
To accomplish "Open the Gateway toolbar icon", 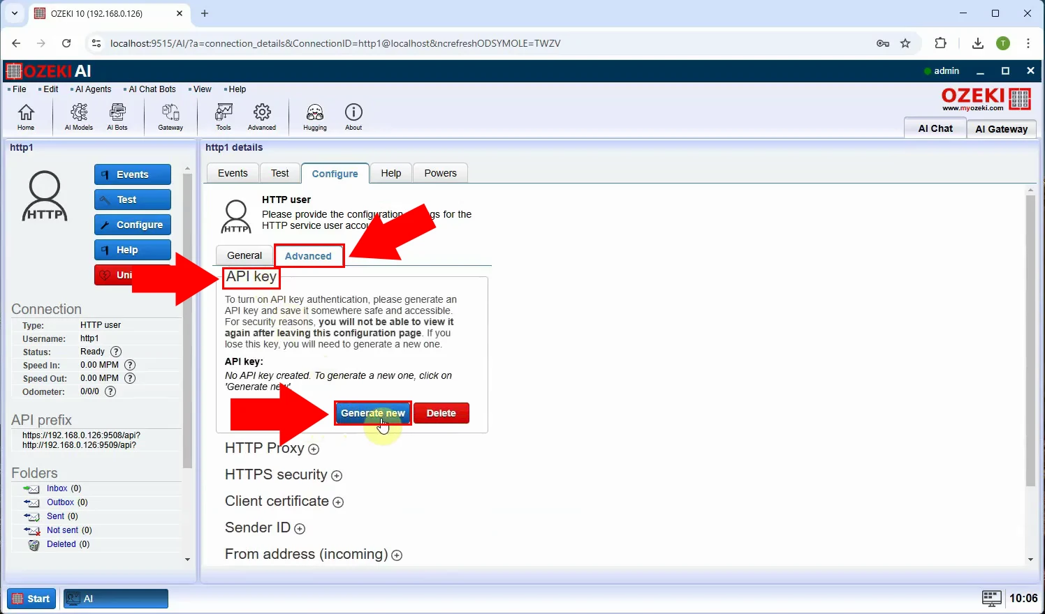I will point(170,117).
